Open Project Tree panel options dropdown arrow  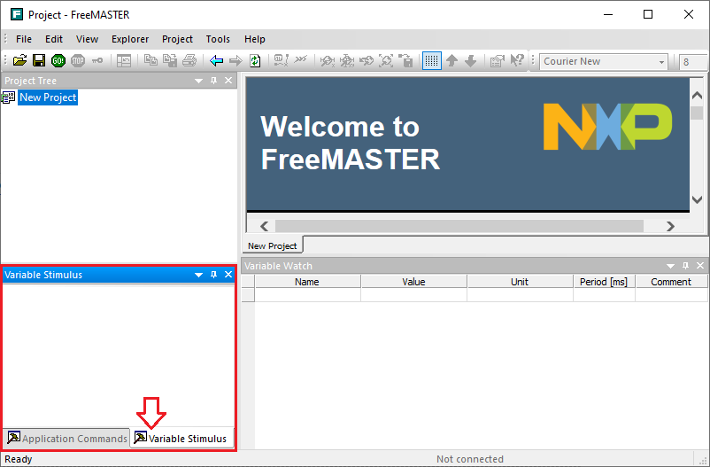click(x=198, y=81)
